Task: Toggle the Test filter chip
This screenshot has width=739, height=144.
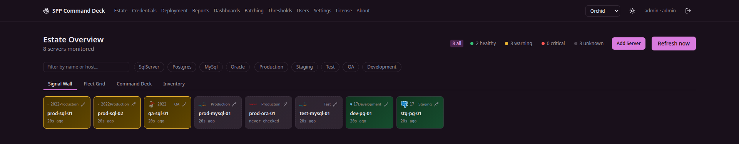Action: [330, 67]
